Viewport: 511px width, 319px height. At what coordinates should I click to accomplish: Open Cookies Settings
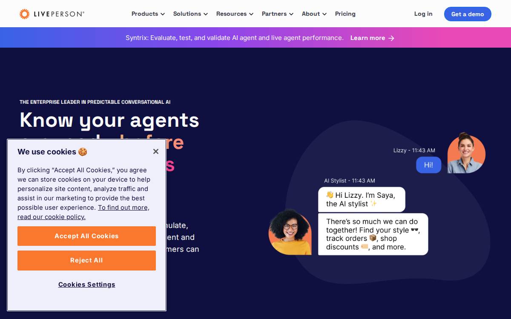tap(87, 285)
